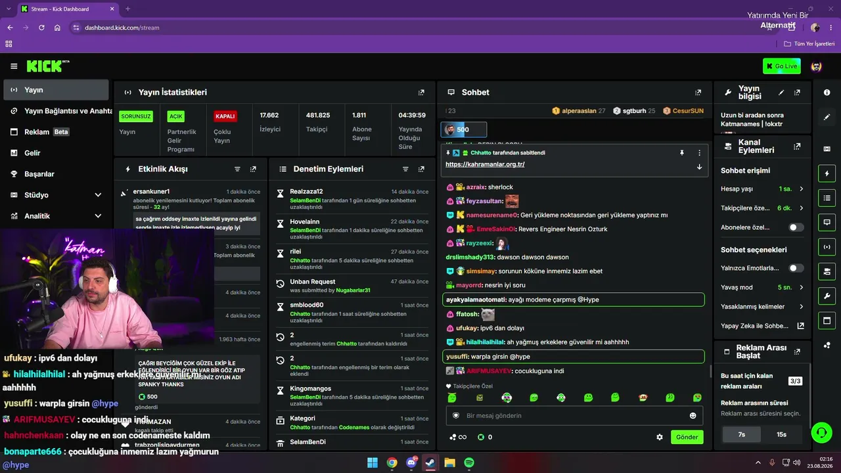Select the 7s ad break duration

[741, 434]
